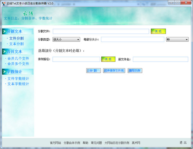
Task: Focus the 每部分大小 input field
Action: tap(133, 39)
